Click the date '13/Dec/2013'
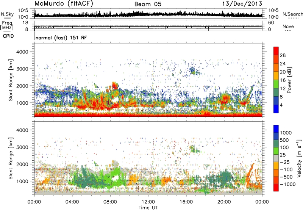The height and width of the screenshot is (210, 303). (x=242, y=4)
